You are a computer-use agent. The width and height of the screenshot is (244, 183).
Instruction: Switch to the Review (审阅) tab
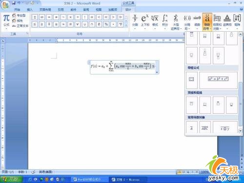[86, 10]
